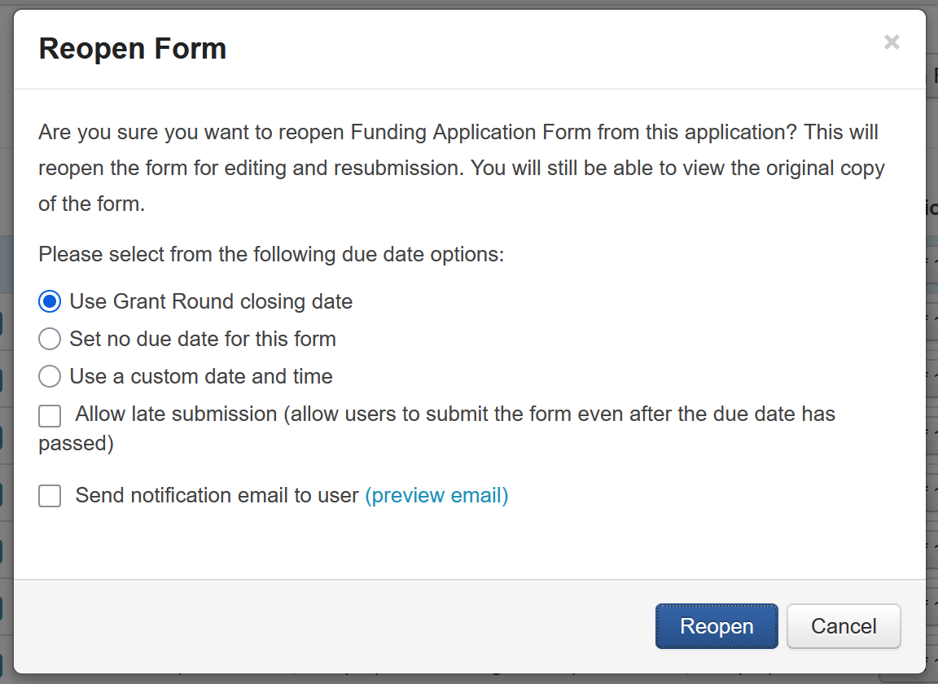The height and width of the screenshot is (684, 938).
Task: Open the preview email link
Action: point(436,495)
